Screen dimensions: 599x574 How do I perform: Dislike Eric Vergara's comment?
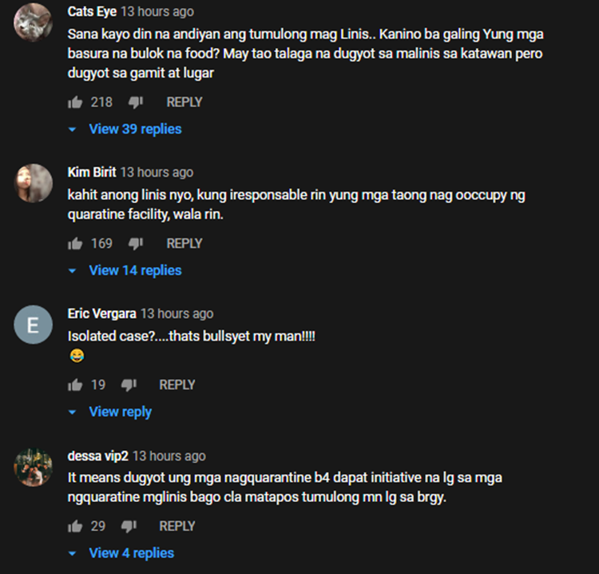click(x=129, y=385)
